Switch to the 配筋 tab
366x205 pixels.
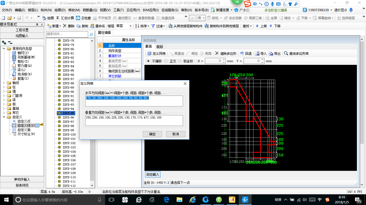pyautogui.click(x=160, y=46)
